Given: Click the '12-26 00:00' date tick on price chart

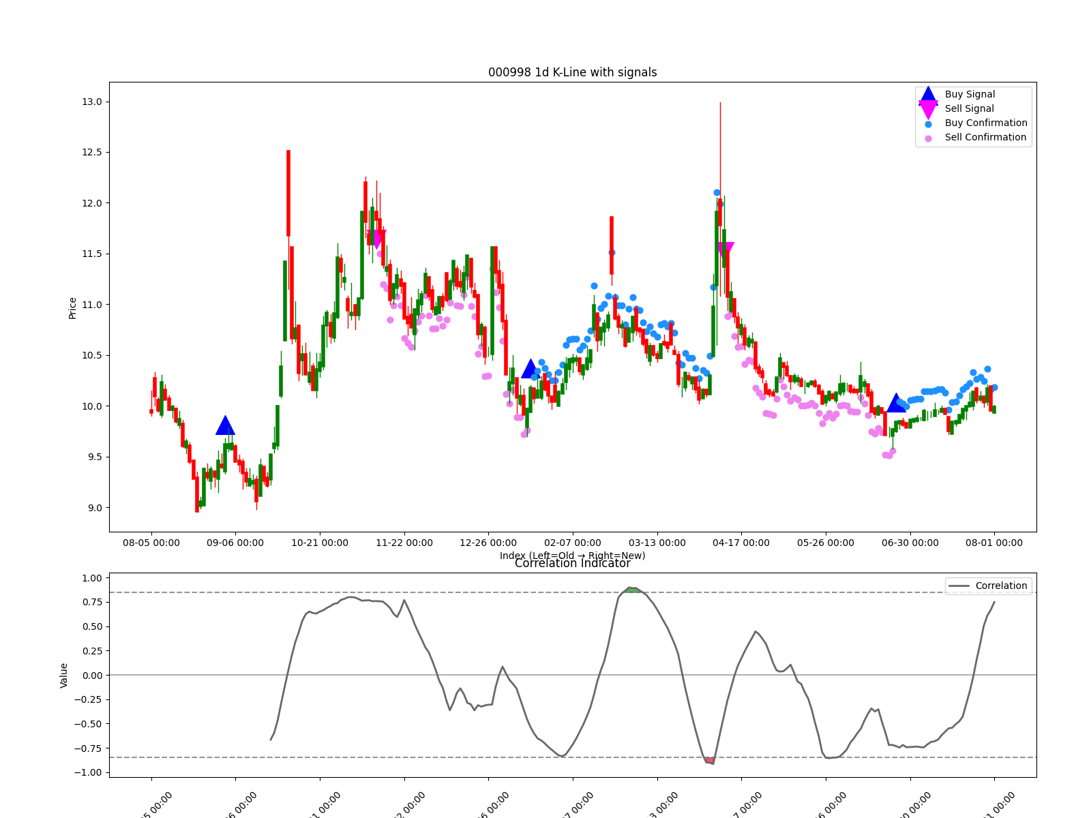Looking at the screenshot, I should click(488, 543).
